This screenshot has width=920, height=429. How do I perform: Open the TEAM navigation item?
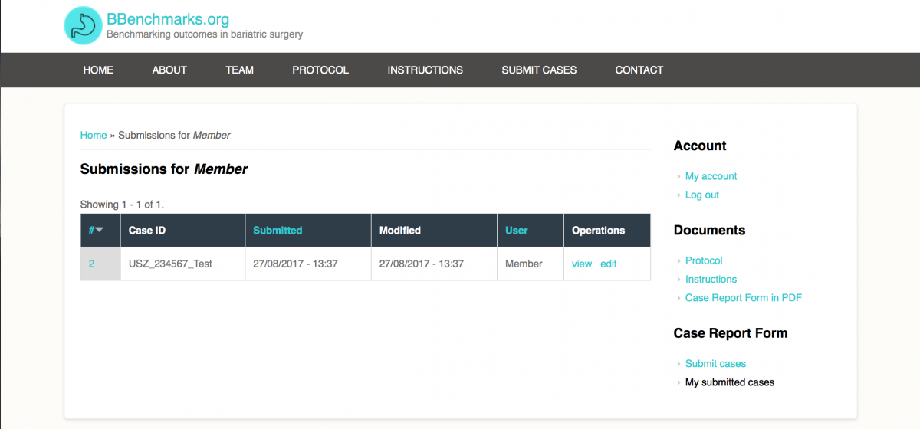pos(239,70)
